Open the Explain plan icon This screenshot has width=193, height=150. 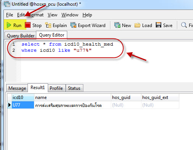click(x=48, y=25)
